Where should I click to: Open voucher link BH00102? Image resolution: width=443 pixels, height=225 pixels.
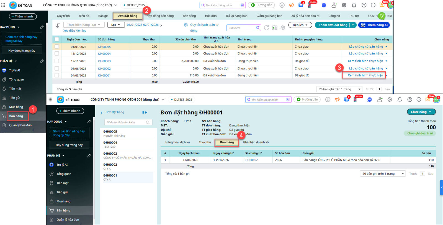click(251, 160)
